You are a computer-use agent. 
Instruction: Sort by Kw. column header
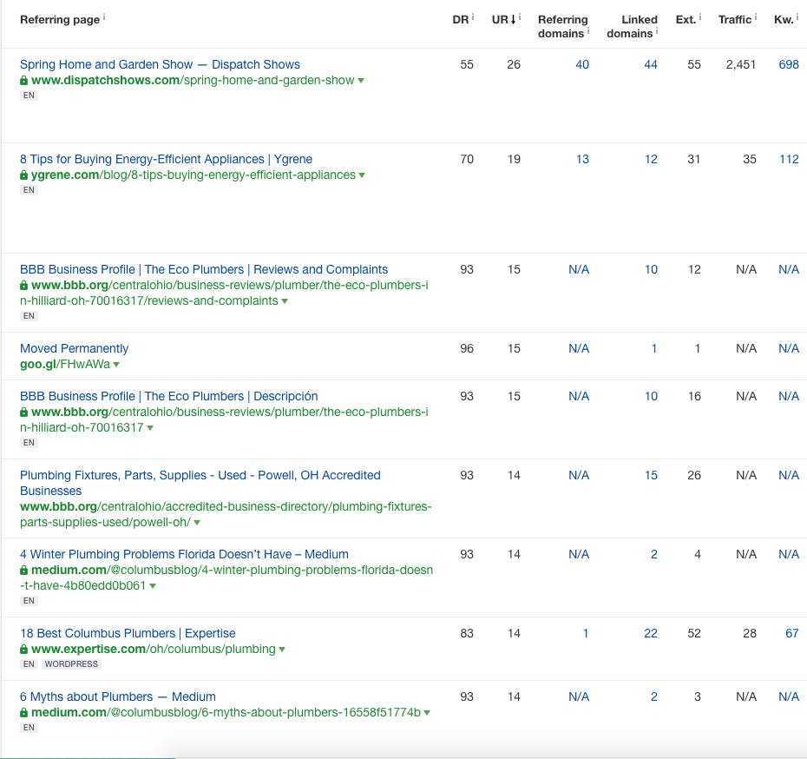(x=784, y=20)
